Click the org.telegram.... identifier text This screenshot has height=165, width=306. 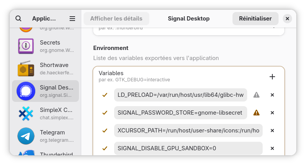(57, 140)
